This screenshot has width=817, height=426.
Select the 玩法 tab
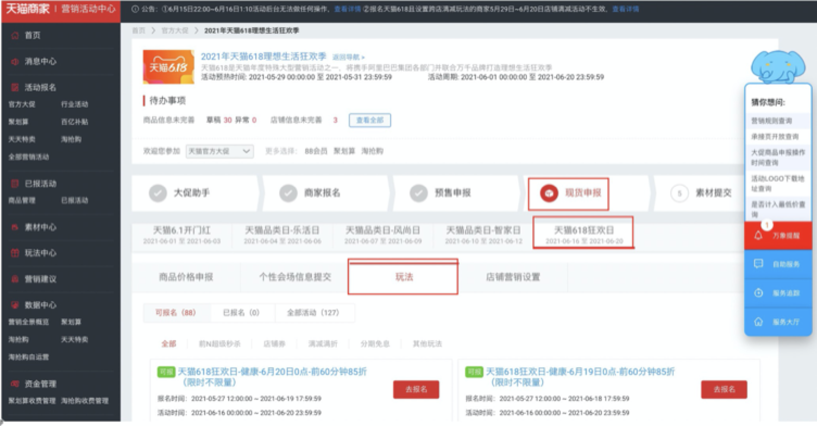404,277
